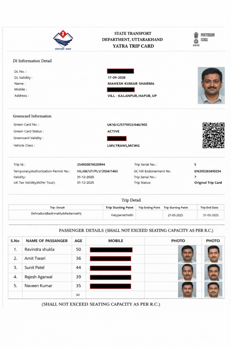Click the MOBILE column header
The width and height of the screenshot is (231, 347).
[x=116, y=241]
